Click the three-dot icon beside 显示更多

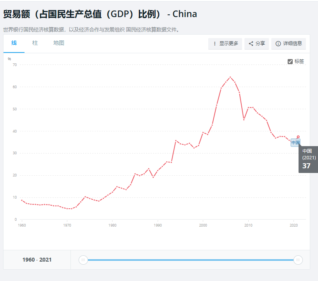(x=215, y=44)
